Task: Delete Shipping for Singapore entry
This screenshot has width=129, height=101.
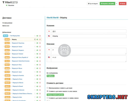Action: pos(40,50)
